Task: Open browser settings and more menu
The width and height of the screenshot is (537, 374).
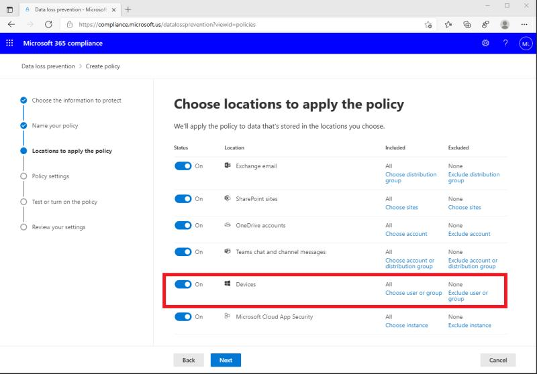Action: pos(524,24)
